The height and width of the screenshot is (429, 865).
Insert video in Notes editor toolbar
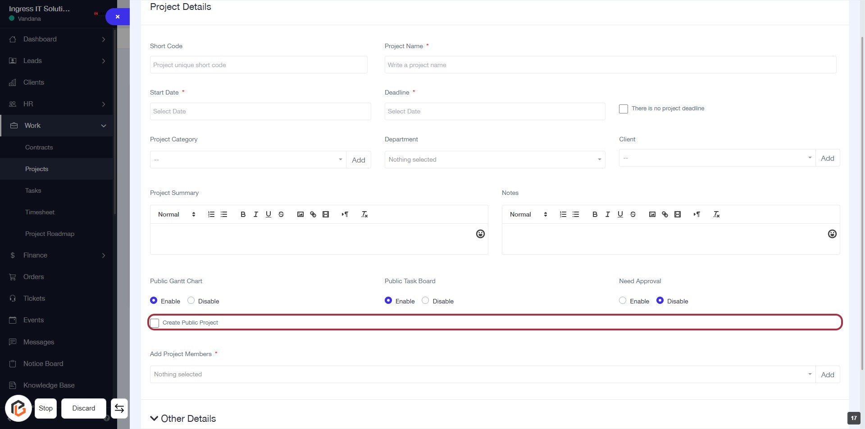point(677,214)
